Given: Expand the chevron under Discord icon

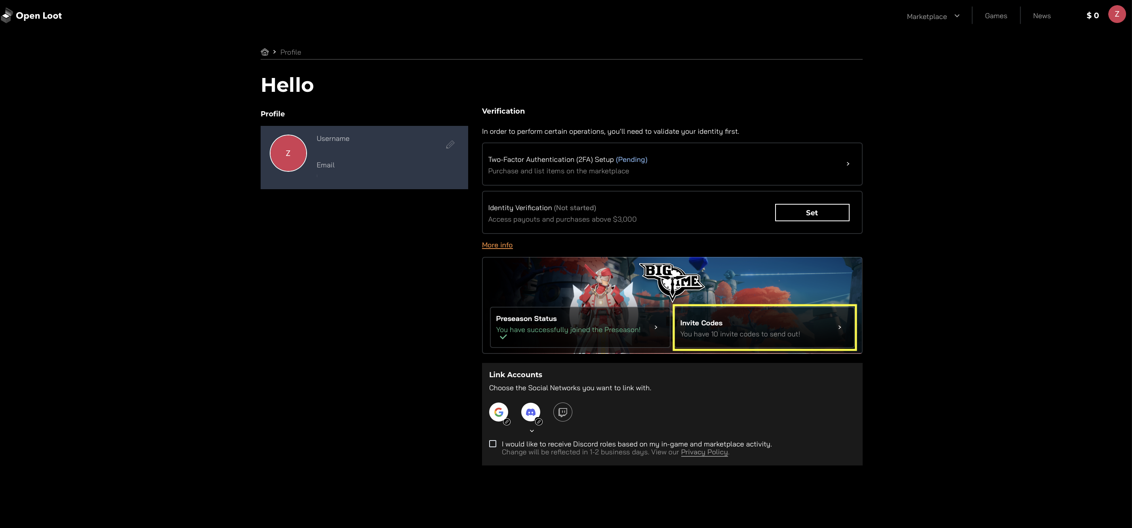Looking at the screenshot, I should (532, 431).
